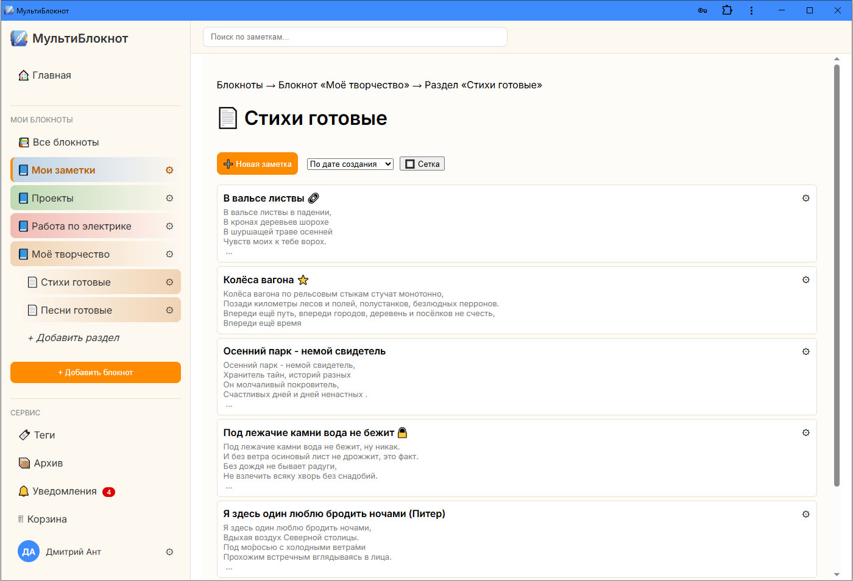Viewport: 853px width, 581px height.
Task: Open note options gear for Колёса вагона
Action: (805, 280)
